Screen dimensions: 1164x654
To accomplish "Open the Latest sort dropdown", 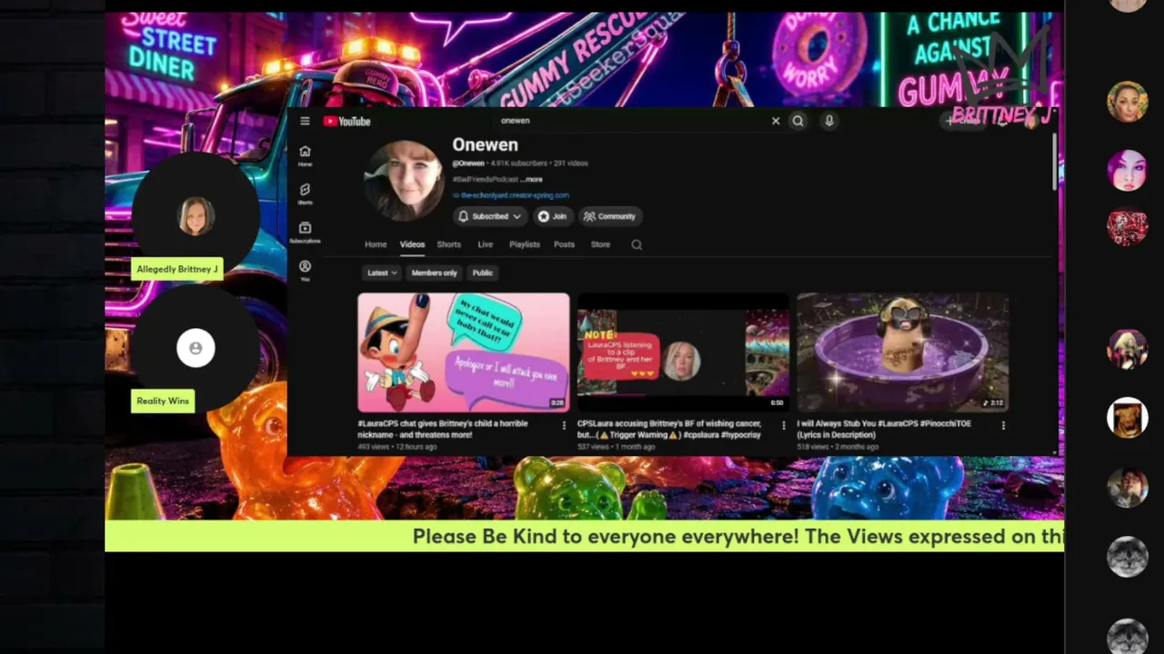I will [x=382, y=272].
